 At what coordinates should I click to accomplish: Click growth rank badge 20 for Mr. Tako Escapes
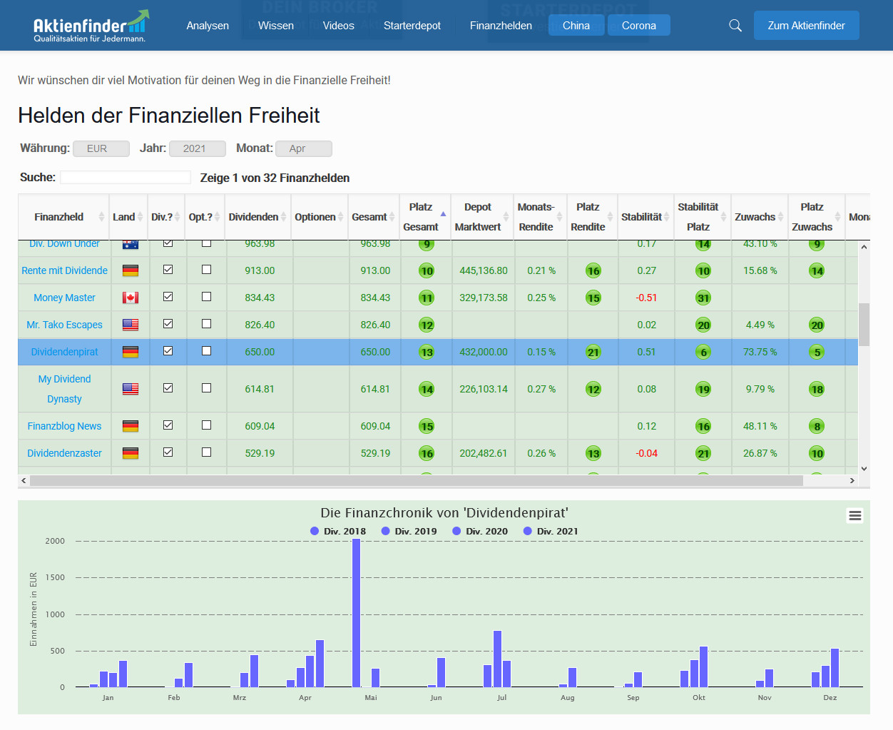pos(817,325)
